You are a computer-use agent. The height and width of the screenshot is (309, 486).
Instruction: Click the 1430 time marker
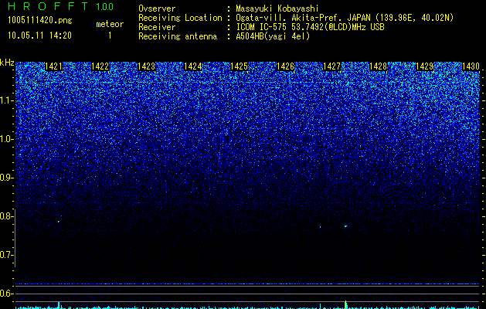pos(471,66)
